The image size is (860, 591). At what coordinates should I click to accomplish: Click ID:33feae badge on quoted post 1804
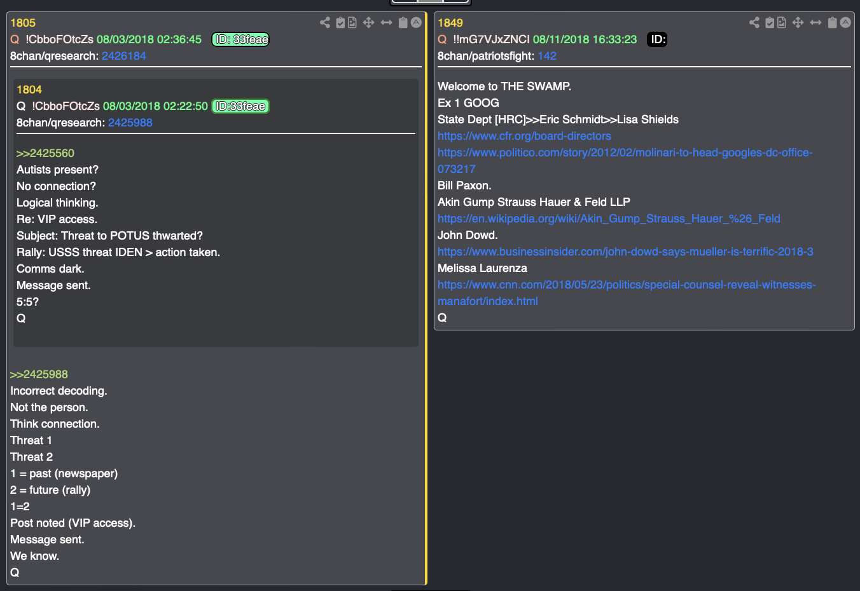[x=240, y=106]
